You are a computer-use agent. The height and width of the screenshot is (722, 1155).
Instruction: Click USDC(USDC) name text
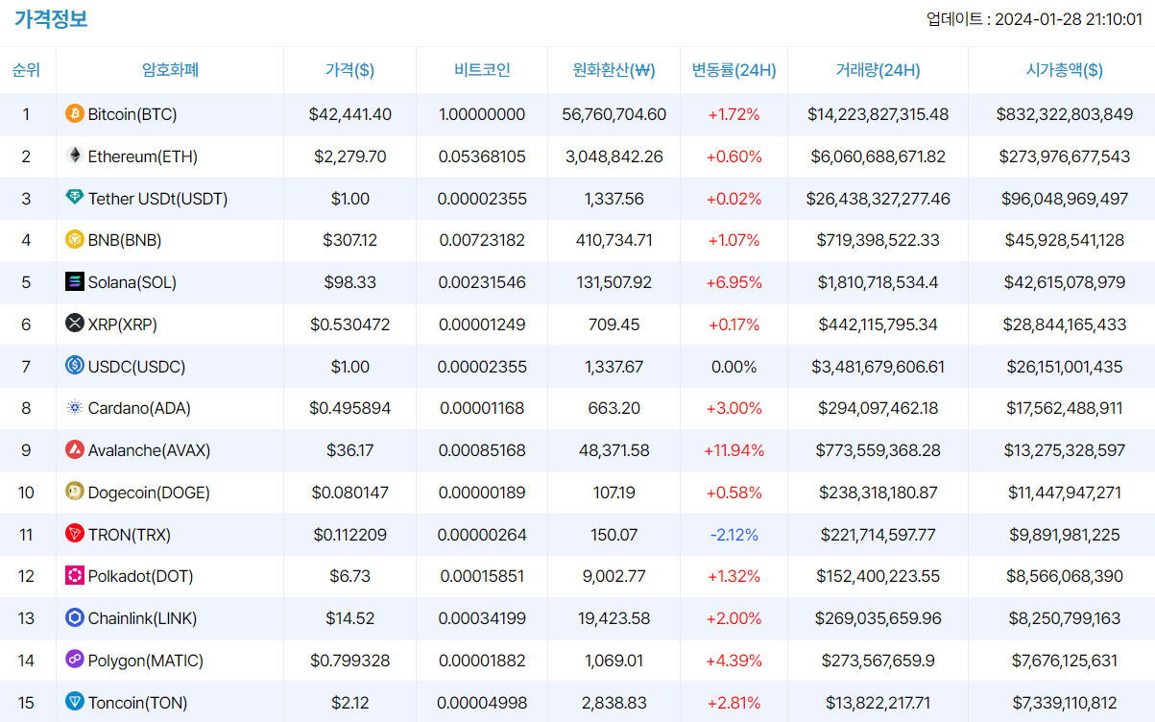coord(137,367)
